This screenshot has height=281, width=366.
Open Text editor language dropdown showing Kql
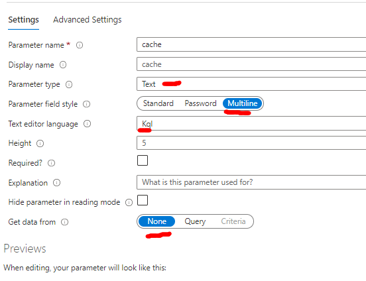(x=251, y=123)
